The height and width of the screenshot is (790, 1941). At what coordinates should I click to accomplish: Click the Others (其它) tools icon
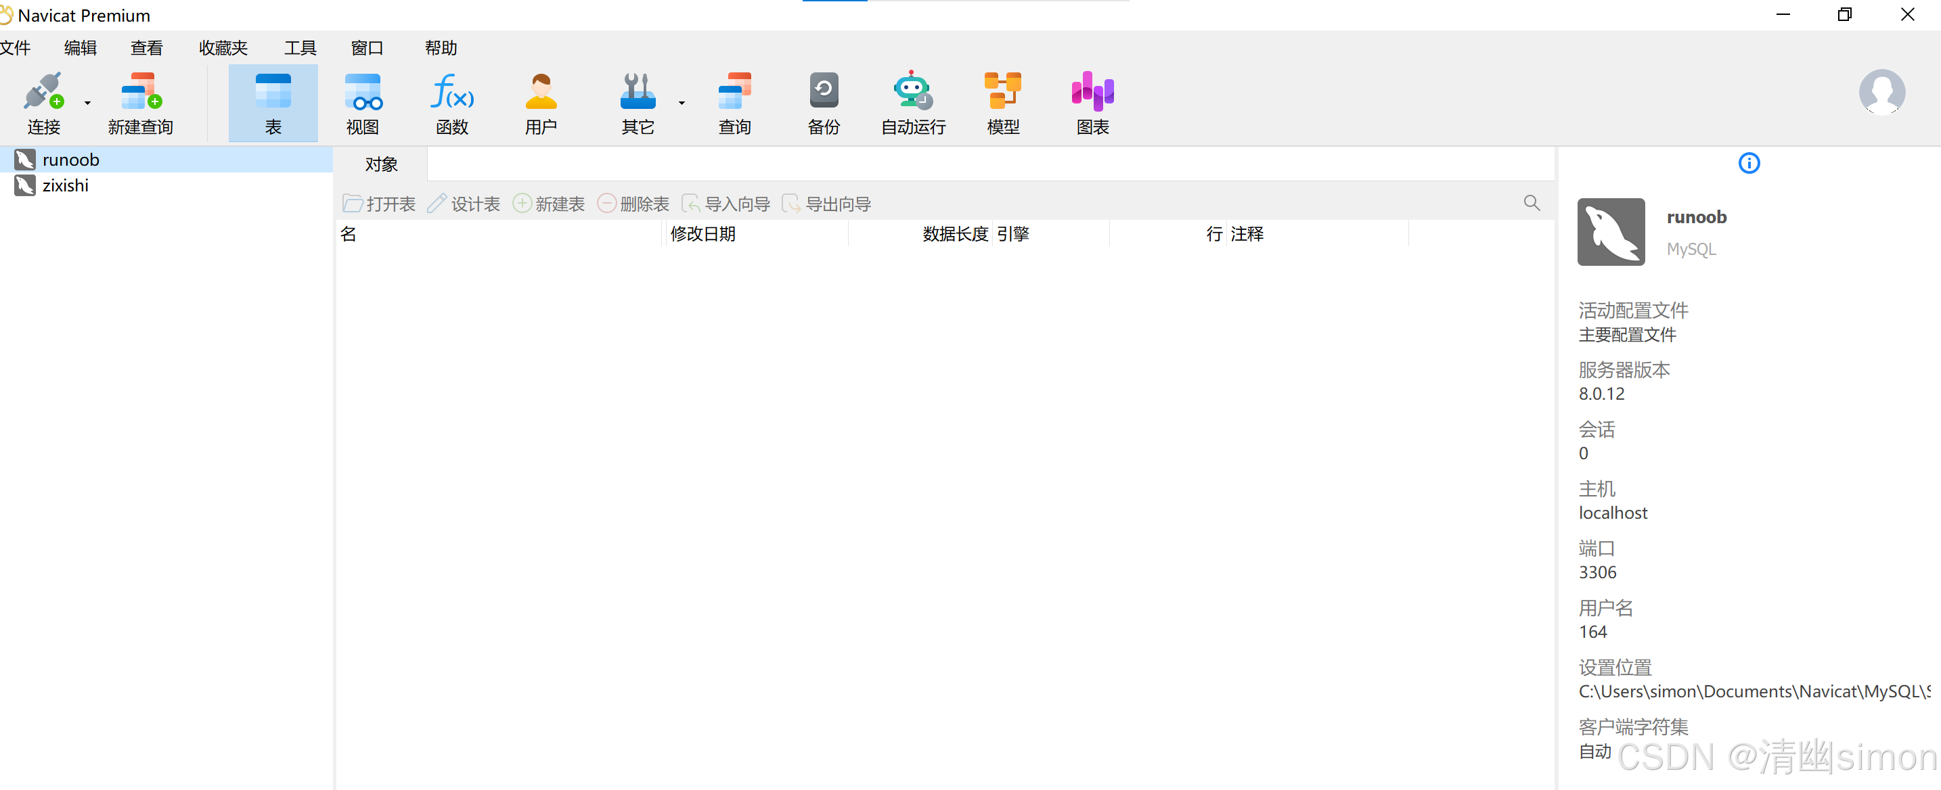click(x=638, y=93)
